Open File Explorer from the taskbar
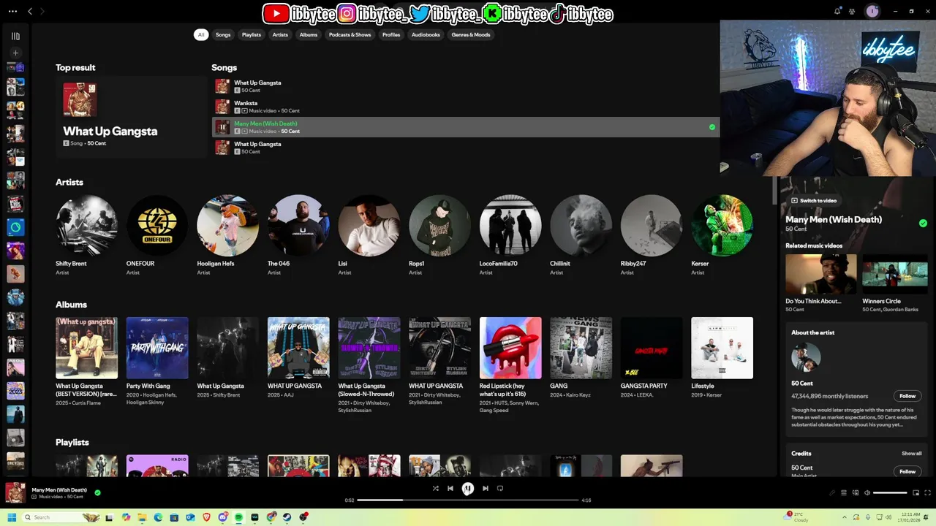Viewport: 936px width, 526px height. [142, 517]
